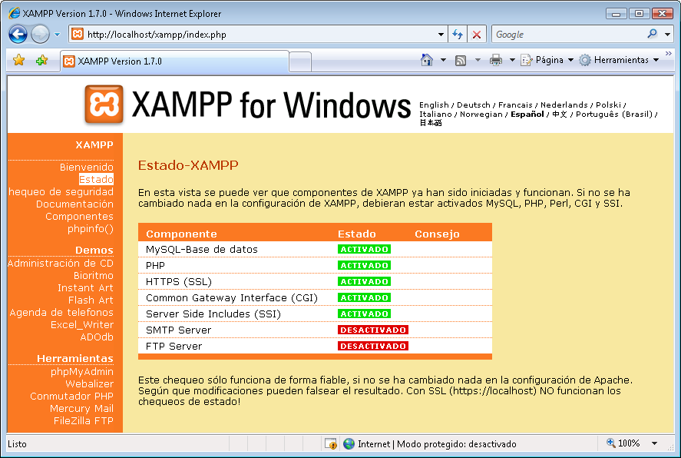Select the XAMPP Version 1.7.0 tab
Image resolution: width=681 pixels, height=458 pixels.
click(174, 61)
